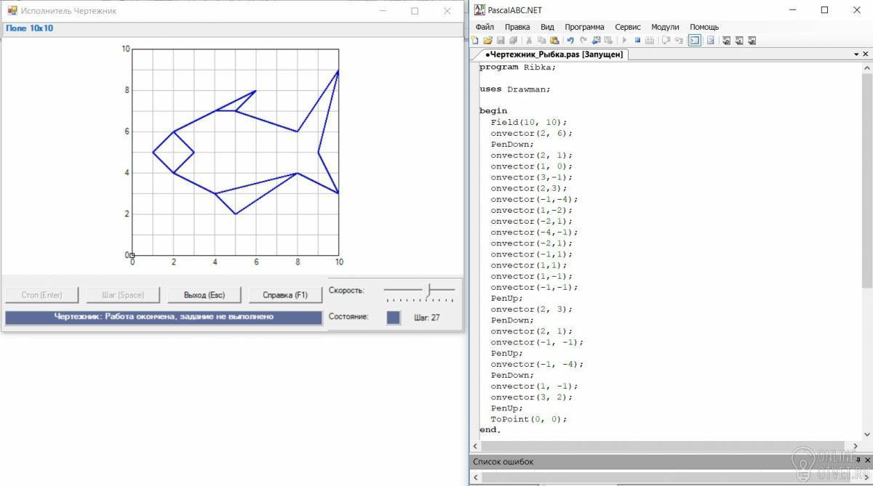Open the tab list dropdown arrow
873x486 pixels.
click(856, 54)
